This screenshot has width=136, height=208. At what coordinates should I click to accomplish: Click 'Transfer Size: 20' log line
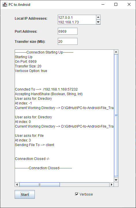pos(28,66)
